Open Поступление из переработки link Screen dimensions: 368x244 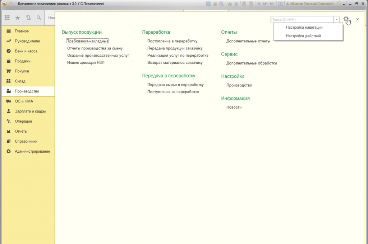click(173, 92)
